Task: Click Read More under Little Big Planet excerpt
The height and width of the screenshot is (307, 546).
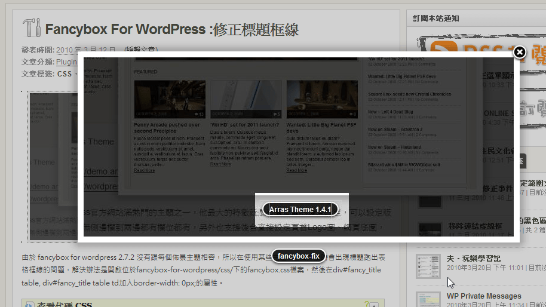Action: click(297, 170)
